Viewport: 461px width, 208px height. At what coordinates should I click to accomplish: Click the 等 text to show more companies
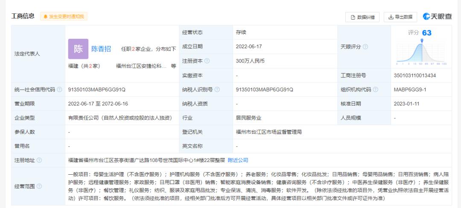click(173, 66)
